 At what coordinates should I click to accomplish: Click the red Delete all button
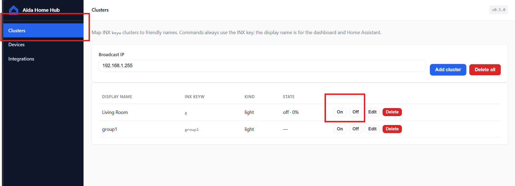pyautogui.click(x=485, y=70)
